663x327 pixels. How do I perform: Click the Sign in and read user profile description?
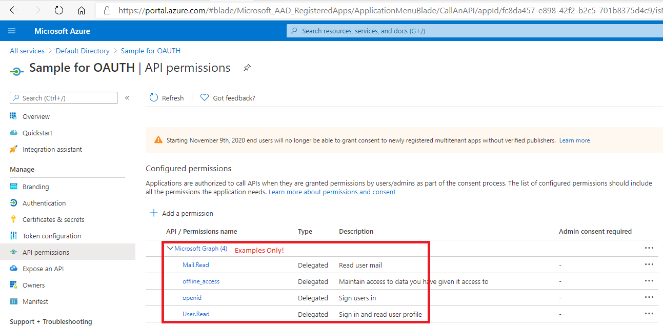pyautogui.click(x=380, y=314)
